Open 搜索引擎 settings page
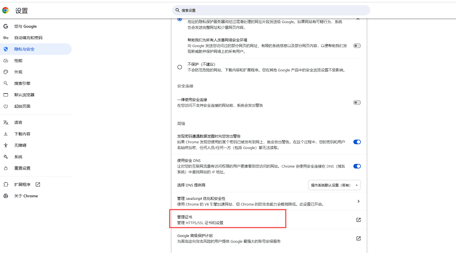456x253 pixels. pos(36,83)
